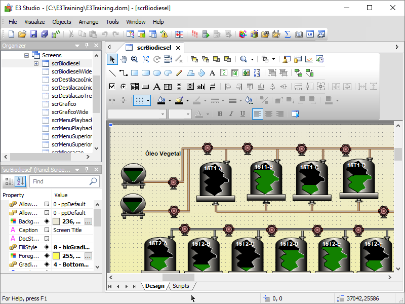Toggle italic text formatting
405x304 pixels.
[x=231, y=114]
